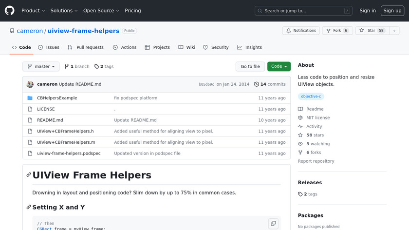Viewport: 409px width, 230px height.
Task: Open UIView+CBFrameHelpers.m file
Action: pos(66,142)
